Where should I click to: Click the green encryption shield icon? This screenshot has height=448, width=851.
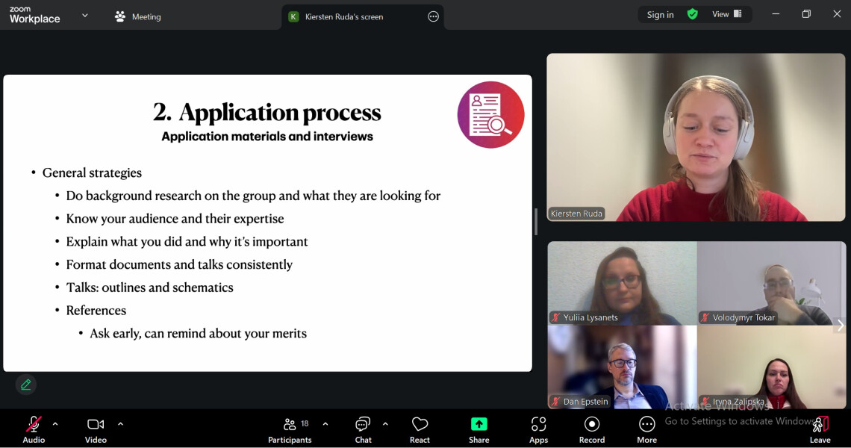[693, 14]
